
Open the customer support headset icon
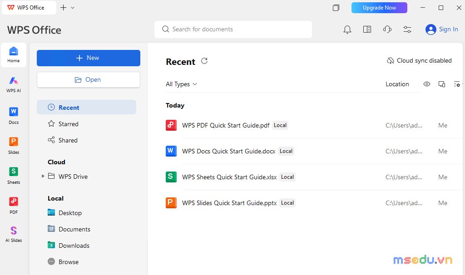[387, 29]
